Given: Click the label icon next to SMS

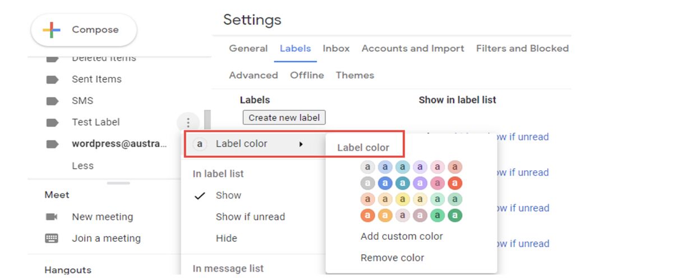Looking at the screenshot, I should pyautogui.click(x=52, y=101).
